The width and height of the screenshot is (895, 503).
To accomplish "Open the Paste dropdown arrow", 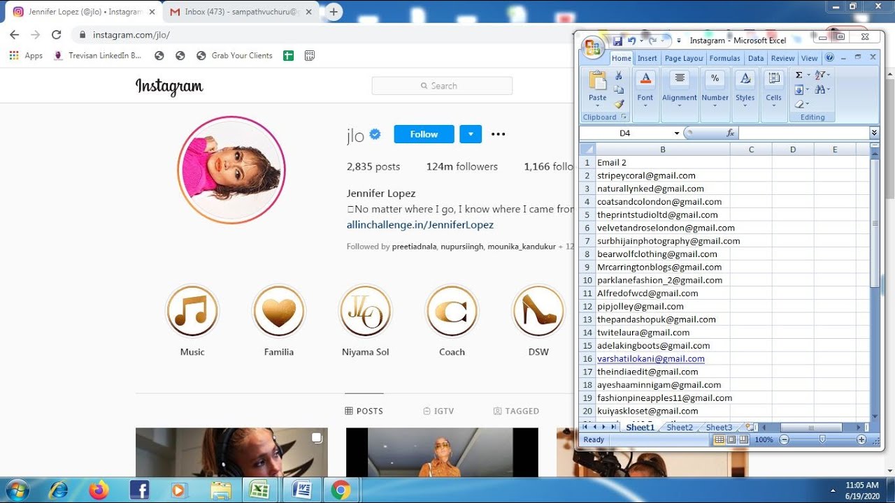I will tap(598, 106).
